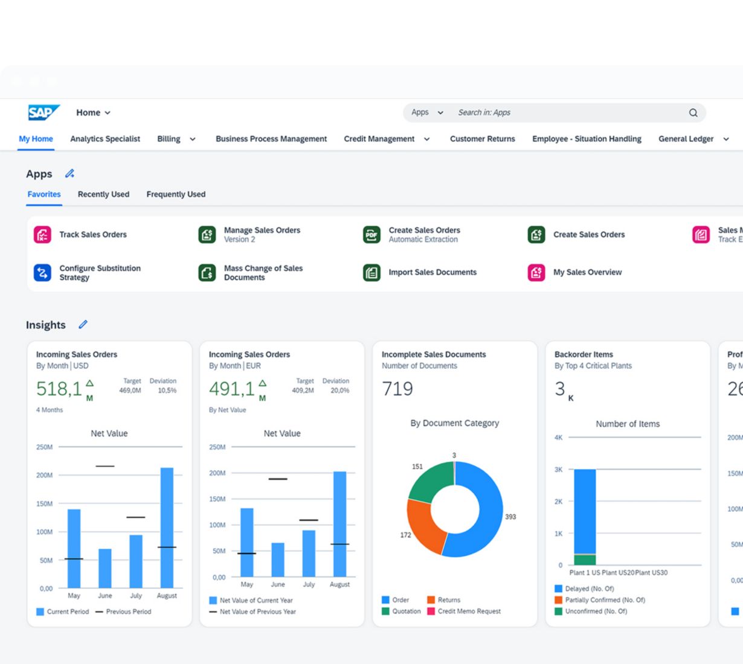Expand Credit Management dropdown arrow
The height and width of the screenshot is (664, 743).
[427, 139]
